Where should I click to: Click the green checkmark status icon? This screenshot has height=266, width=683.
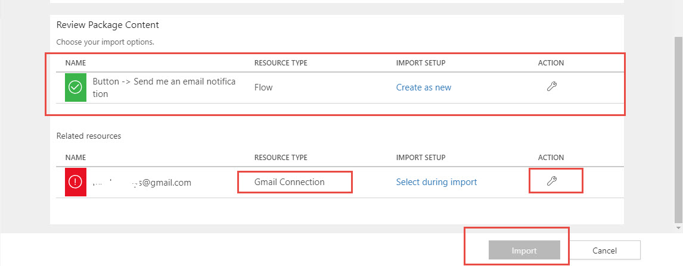point(76,87)
